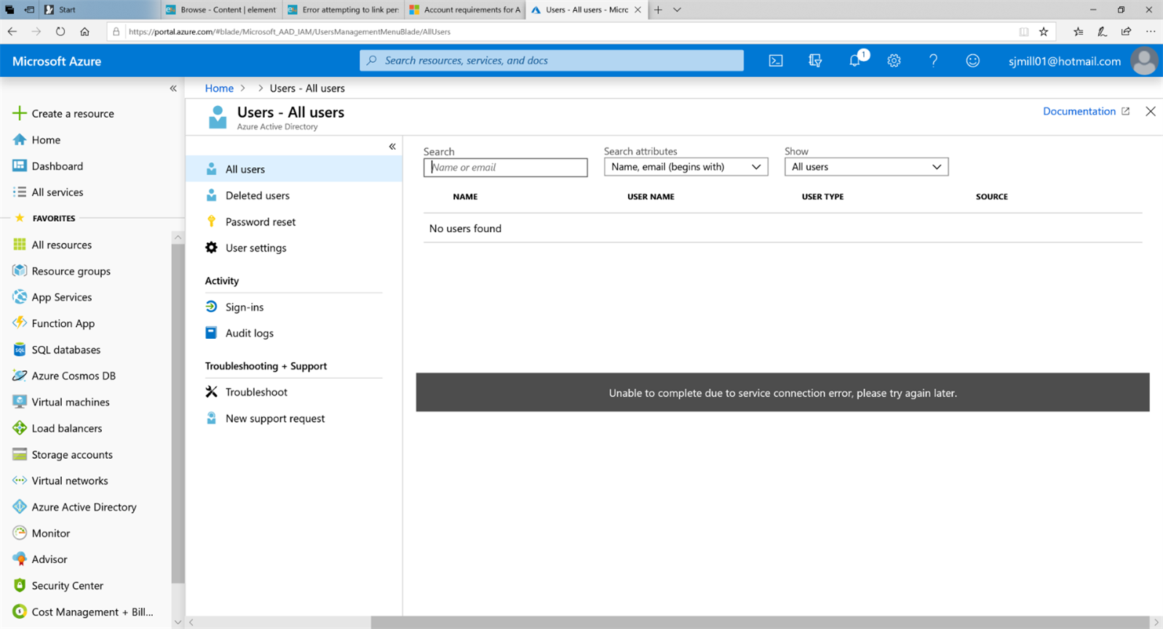This screenshot has width=1163, height=629.
Task: Click the Load balancers diamond icon
Action: [20, 428]
